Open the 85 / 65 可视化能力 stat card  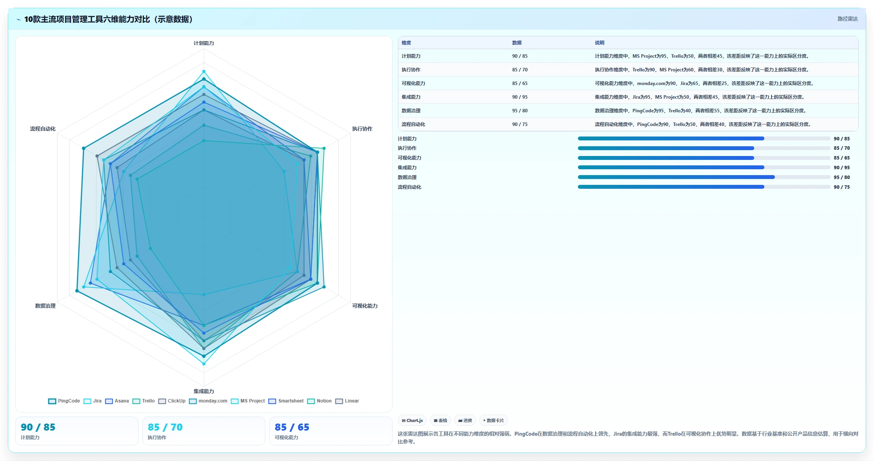pos(330,431)
